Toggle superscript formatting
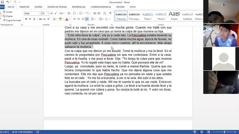Viewport: 239px width, 134px height. [x=49, y=19]
